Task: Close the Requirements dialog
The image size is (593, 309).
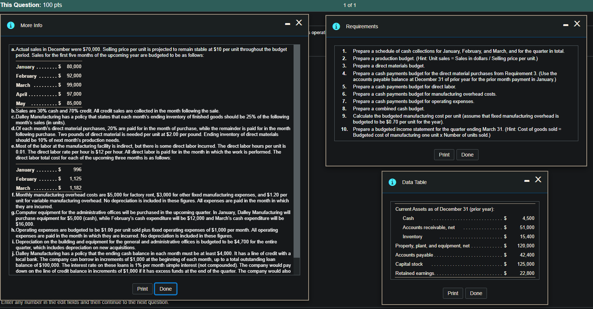Action: tap(577, 24)
